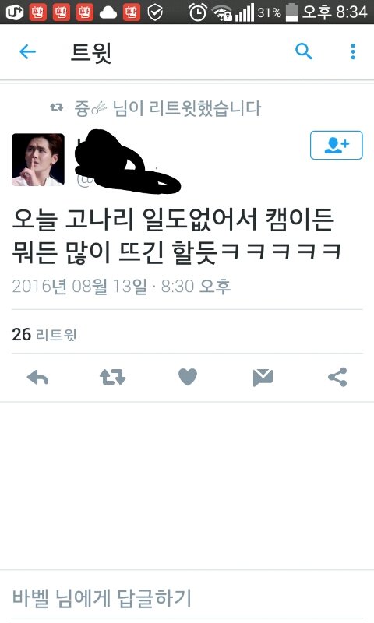Send tweet via direct message envelope icon
The image size is (374, 623).
click(263, 378)
